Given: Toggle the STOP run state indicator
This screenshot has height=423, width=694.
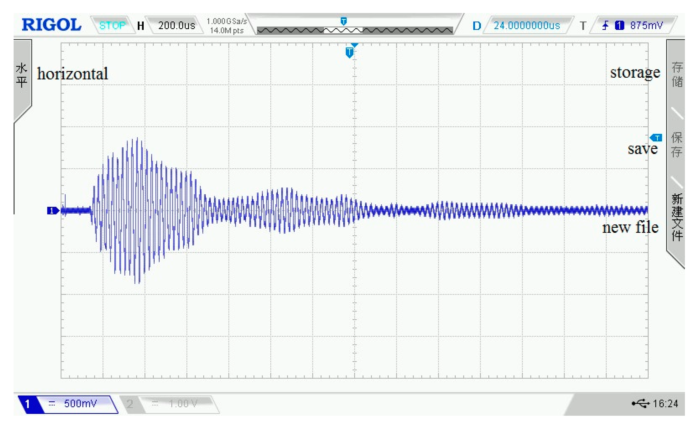Looking at the screenshot, I should 112,25.
